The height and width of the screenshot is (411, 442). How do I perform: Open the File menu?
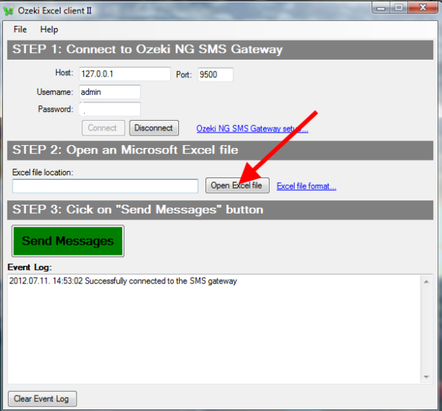coord(20,29)
